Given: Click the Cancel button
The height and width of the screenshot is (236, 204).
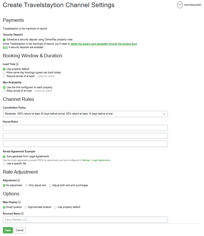Looking at the screenshot, I should pos(19,230).
